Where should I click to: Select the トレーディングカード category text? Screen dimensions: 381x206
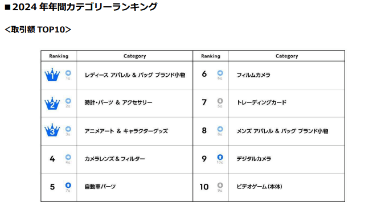point(261,102)
